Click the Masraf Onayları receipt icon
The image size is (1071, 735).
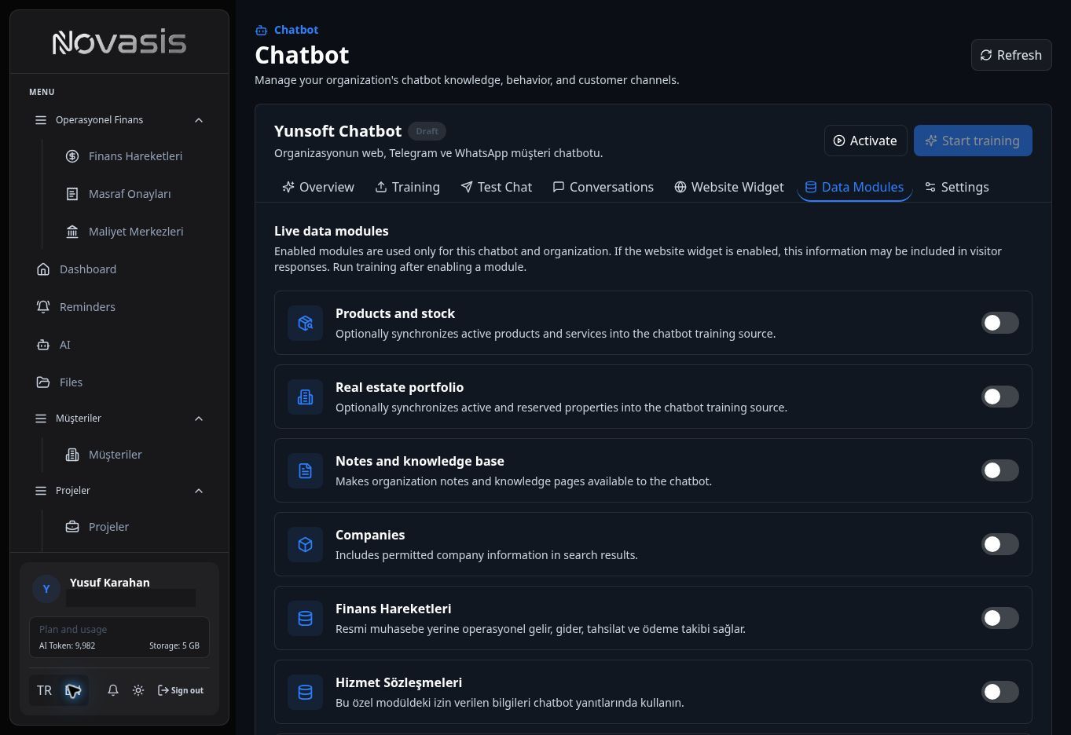pos(72,194)
